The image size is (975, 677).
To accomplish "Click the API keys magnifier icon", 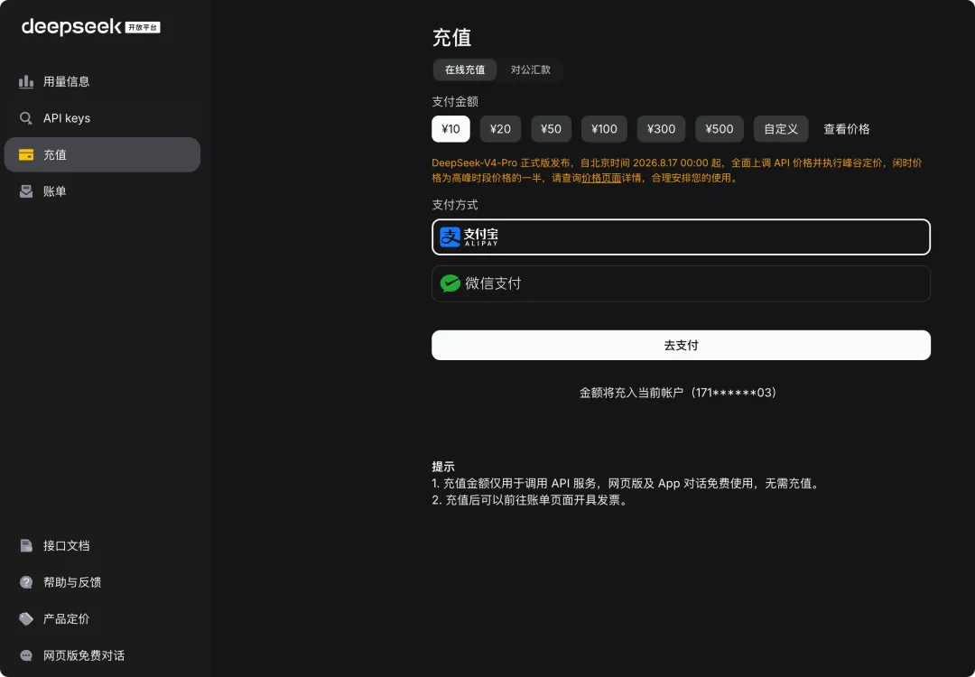I will pyautogui.click(x=26, y=118).
